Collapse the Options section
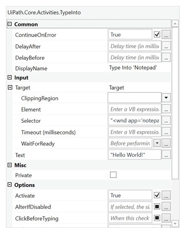180x228 pixels. (10, 185)
